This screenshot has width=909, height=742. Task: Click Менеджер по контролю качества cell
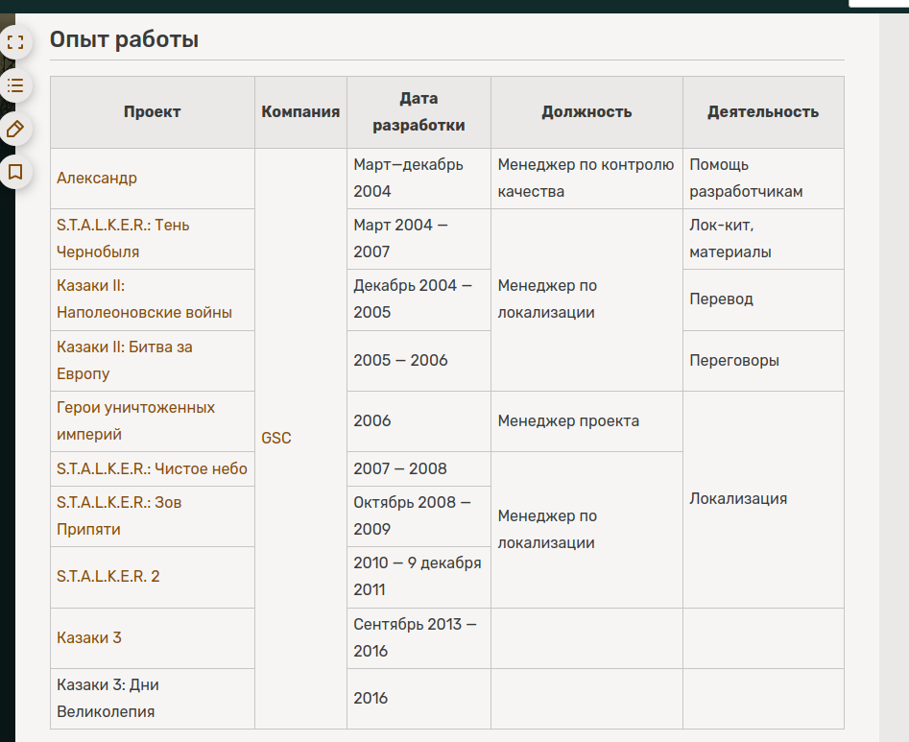click(586, 178)
